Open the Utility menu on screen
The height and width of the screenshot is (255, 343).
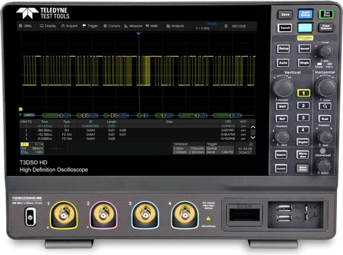point(25,26)
